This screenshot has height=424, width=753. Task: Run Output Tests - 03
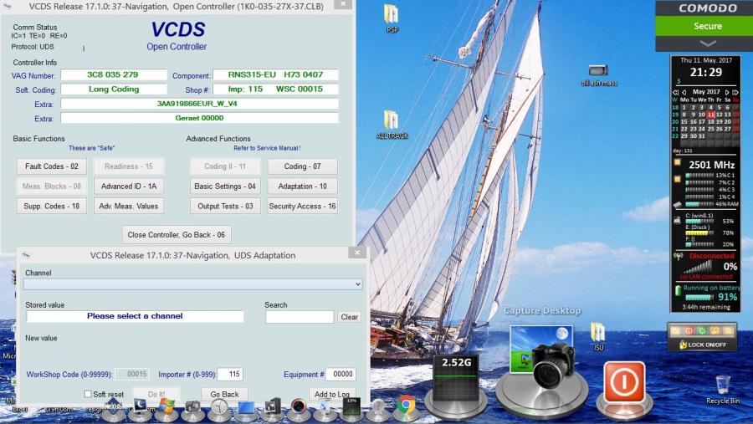tap(225, 206)
